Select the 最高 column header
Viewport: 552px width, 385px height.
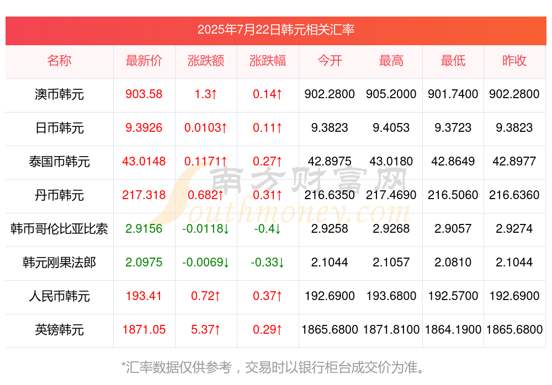pos(391,61)
